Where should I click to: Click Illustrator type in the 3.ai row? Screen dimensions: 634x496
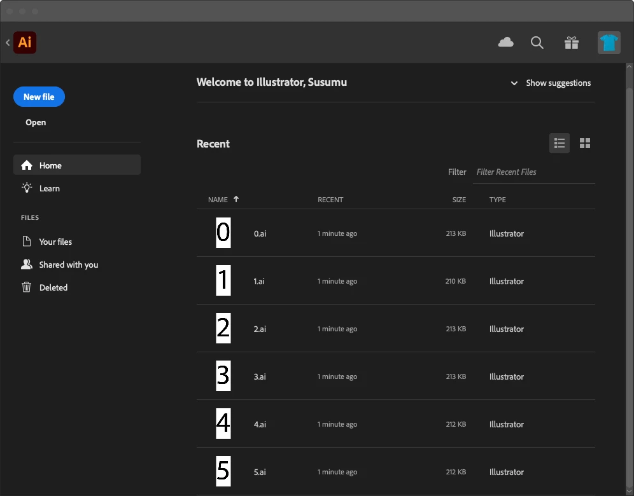507,376
